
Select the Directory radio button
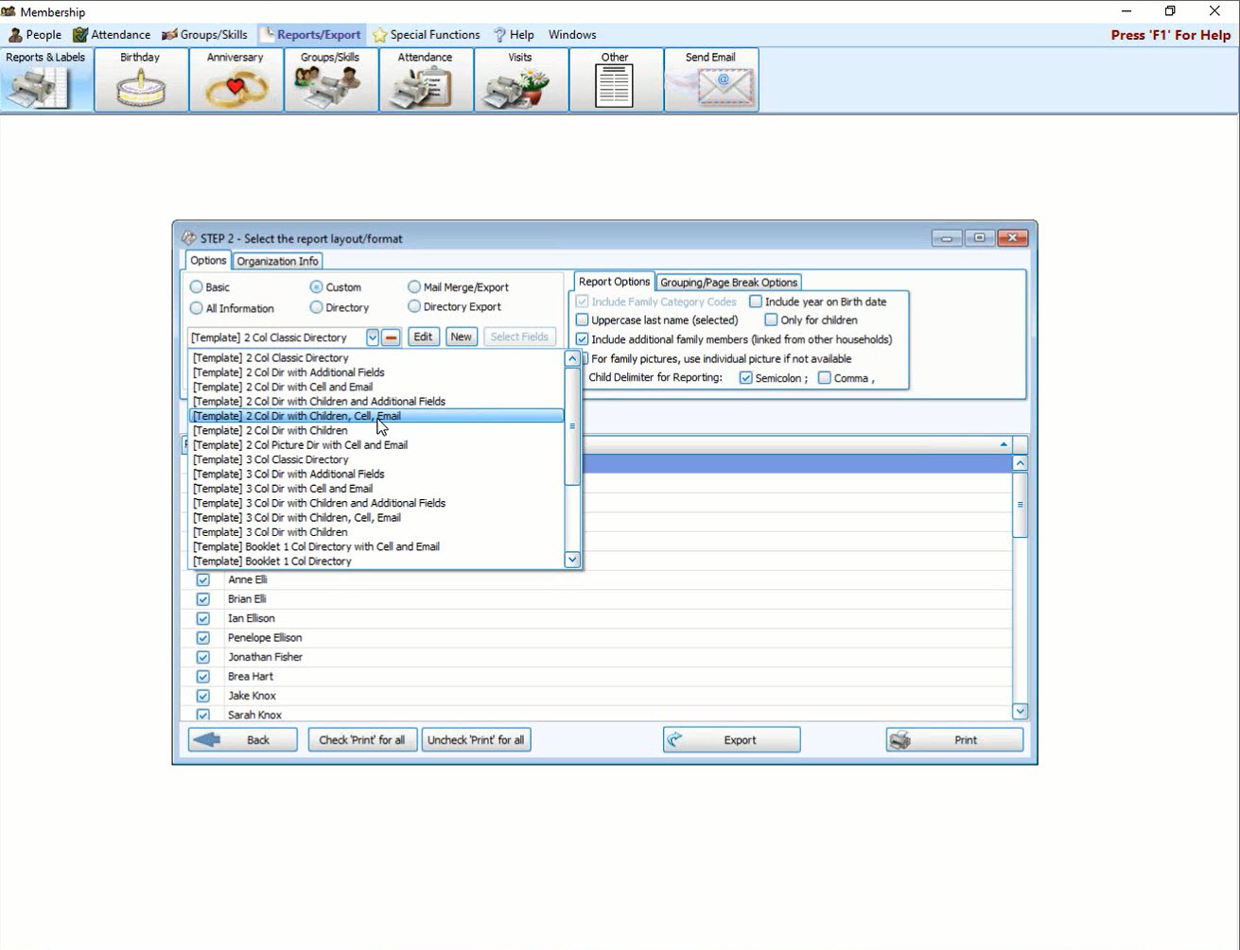tap(317, 307)
